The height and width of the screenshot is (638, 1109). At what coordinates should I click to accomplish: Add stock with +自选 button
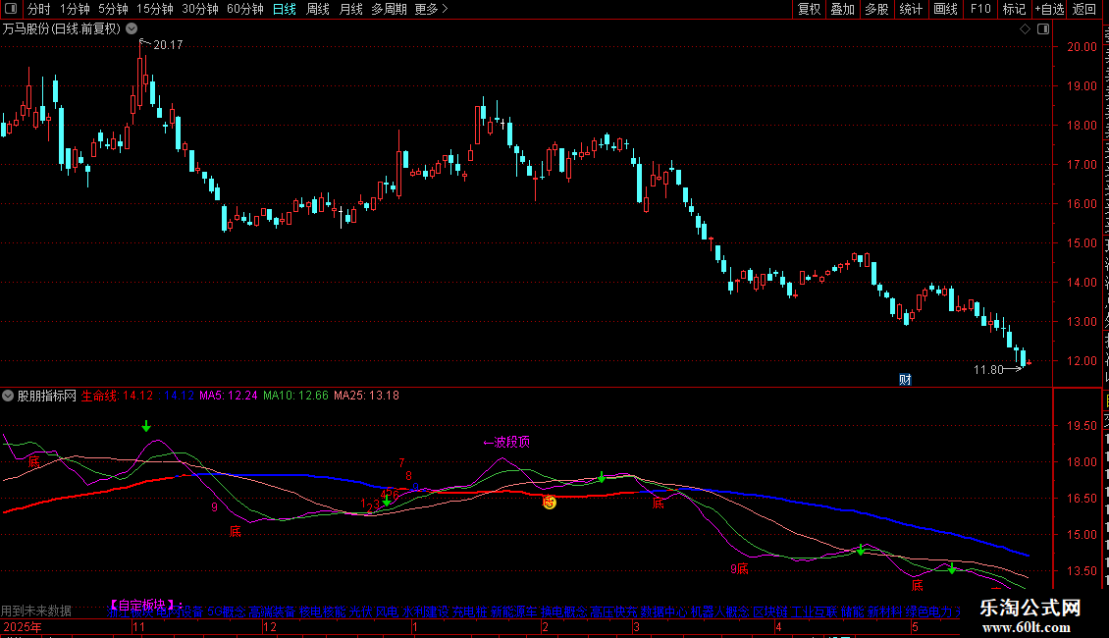point(1049,9)
